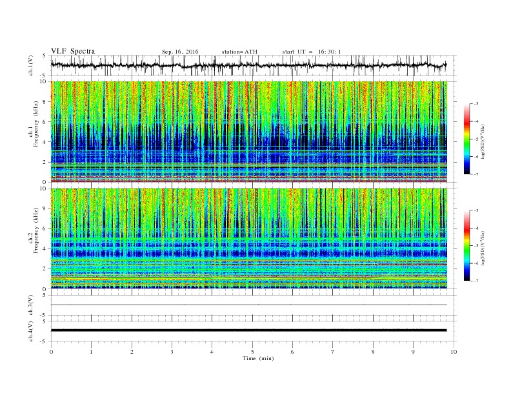Click time-axis tick label '2'
Image resolution: width=511 pixels, height=395 pixels.
[132, 352]
